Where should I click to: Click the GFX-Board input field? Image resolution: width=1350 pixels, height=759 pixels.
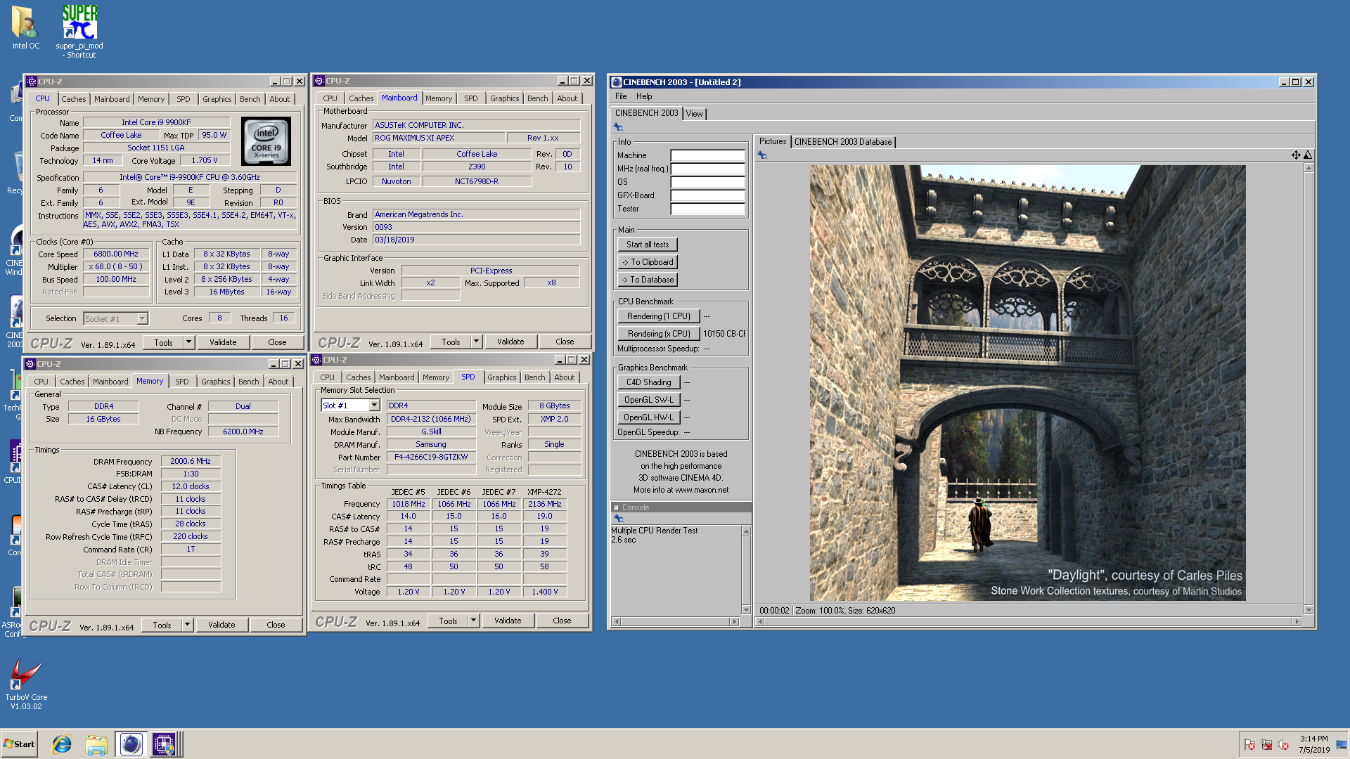707,195
